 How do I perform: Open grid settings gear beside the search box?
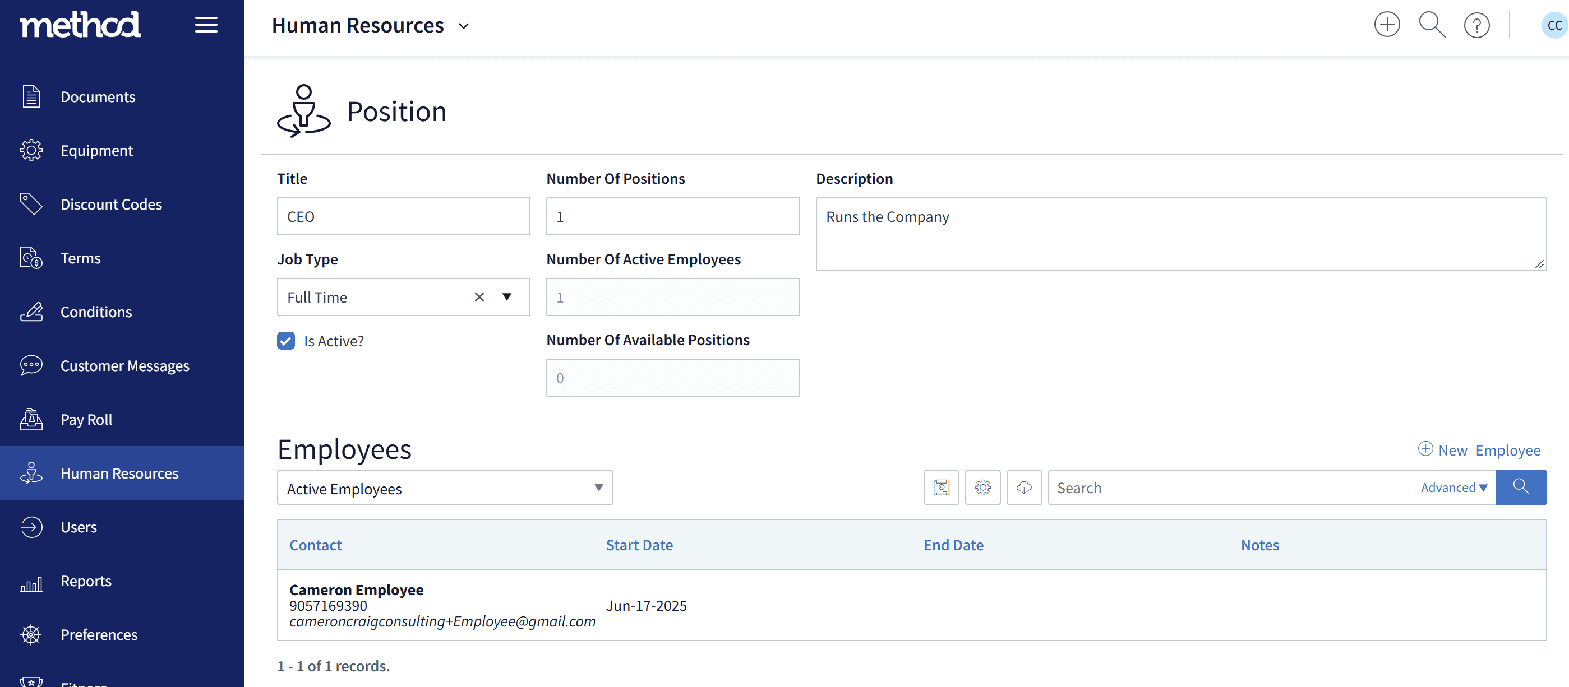pyautogui.click(x=982, y=488)
